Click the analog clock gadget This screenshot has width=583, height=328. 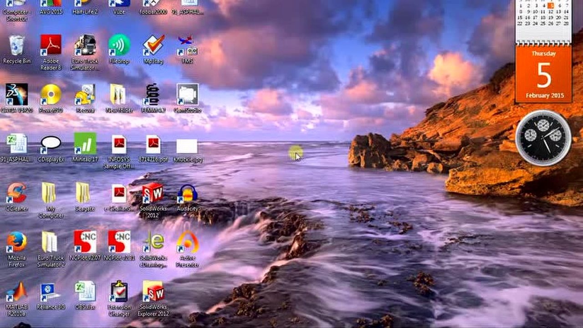coord(543,138)
